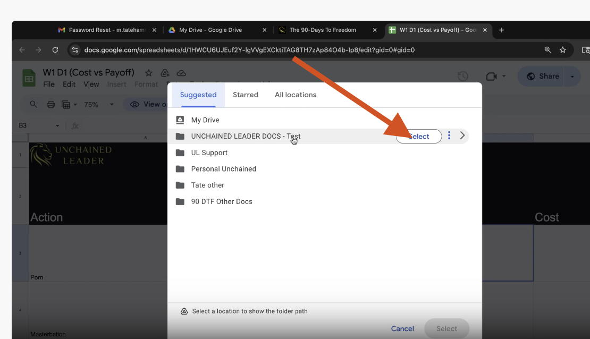Viewport: 590px width, 339px height.
Task: Open version history clock icon
Action: pyautogui.click(x=463, y=76)
